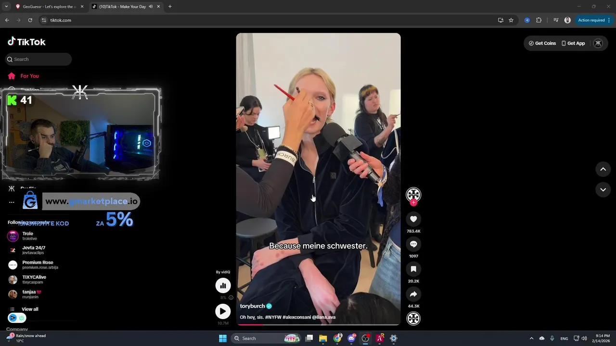
Task: Go back with the browser back arrow
Action: click(7, 20)
